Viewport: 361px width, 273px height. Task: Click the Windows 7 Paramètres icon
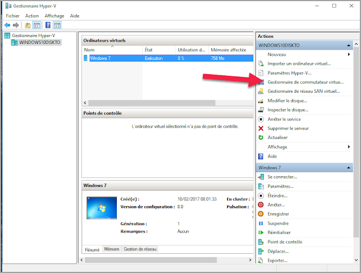[261, 186]
